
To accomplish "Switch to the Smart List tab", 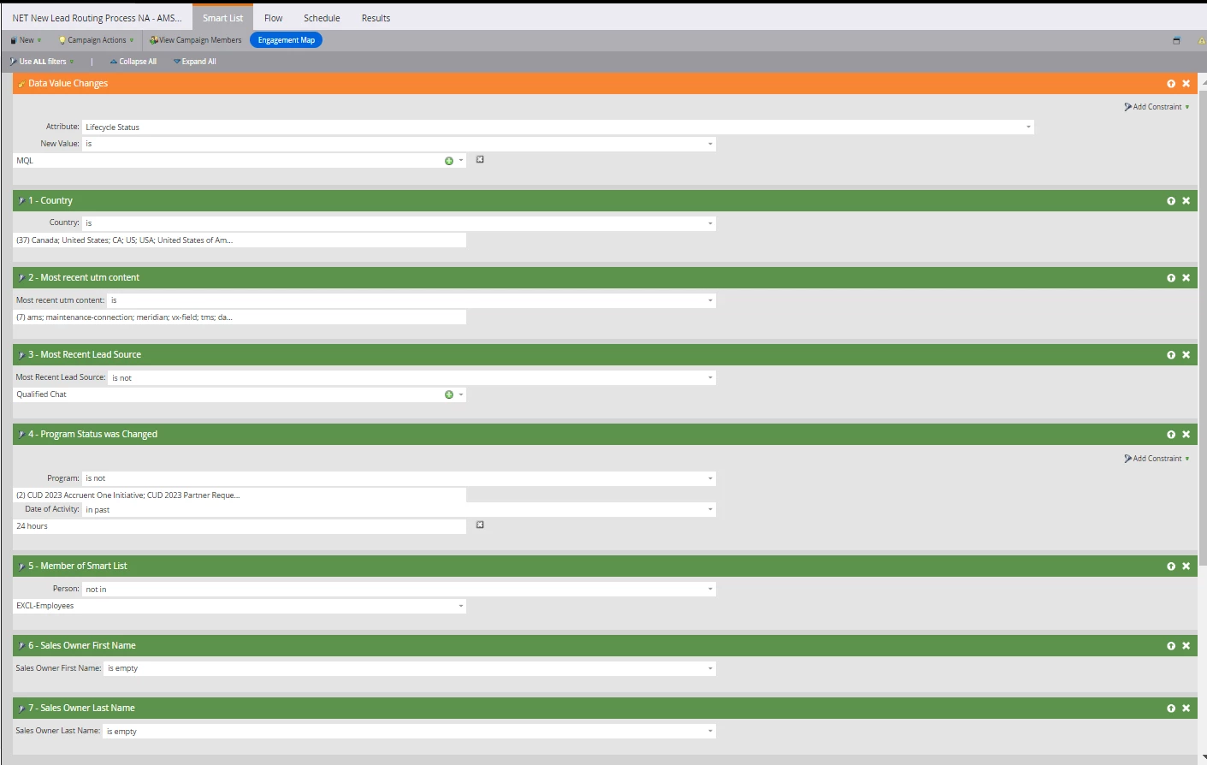I will [222, 18].
